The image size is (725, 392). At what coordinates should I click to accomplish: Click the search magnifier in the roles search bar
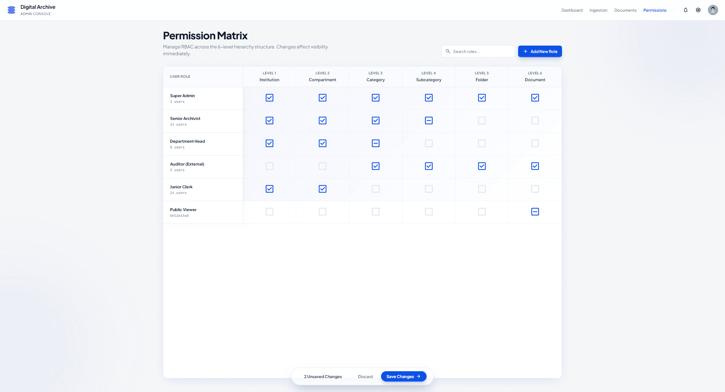click(448, 51)
